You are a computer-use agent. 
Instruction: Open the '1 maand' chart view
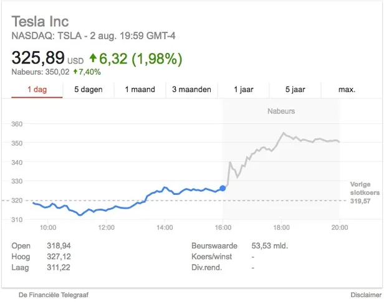(140, 90)
